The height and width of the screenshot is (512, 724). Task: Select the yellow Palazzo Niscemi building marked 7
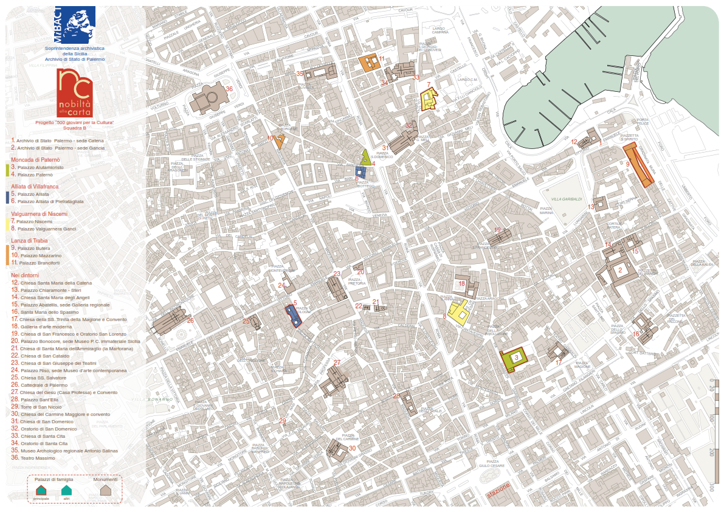click(x=430, y=100)
